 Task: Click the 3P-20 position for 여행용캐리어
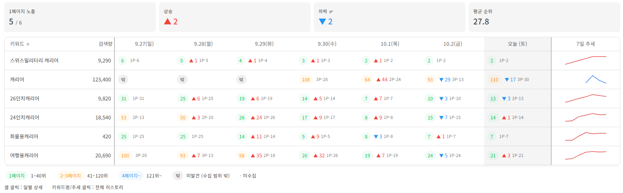click(141, 155)
